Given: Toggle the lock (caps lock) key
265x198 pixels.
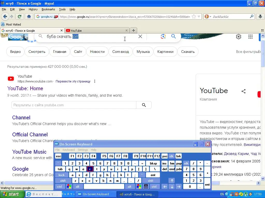Looking at the screenshot, I should pyautogui.click(x=62, y=175).
